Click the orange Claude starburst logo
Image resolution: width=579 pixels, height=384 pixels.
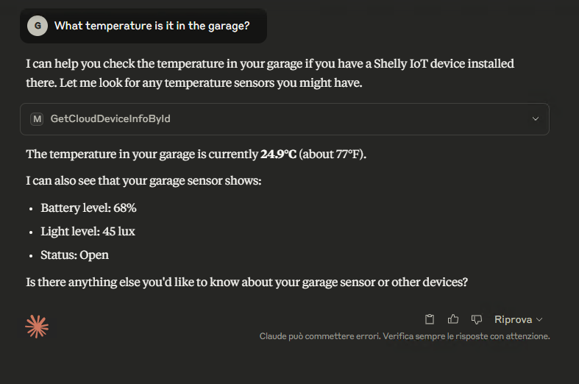[x=37, y=327]
